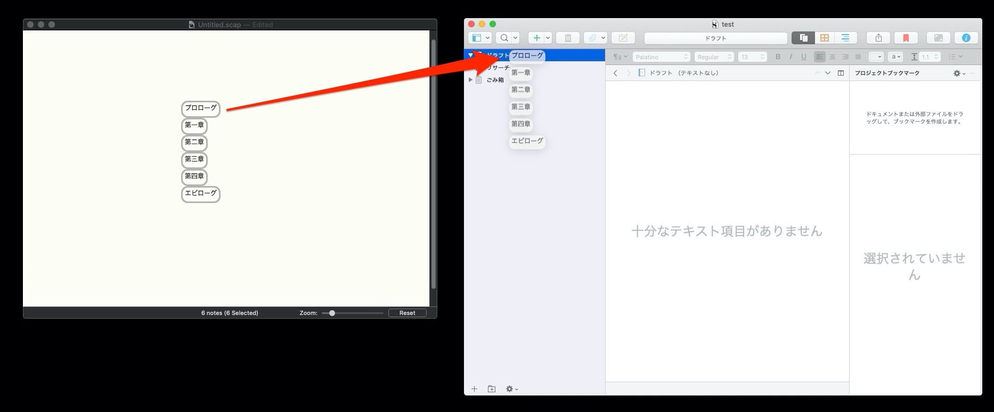Select justified text alignment
The width and height of the screenshot is (994, 412).
(x=858, y=56)
